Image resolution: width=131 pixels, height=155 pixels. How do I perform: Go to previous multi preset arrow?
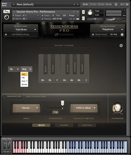(74, 4)
